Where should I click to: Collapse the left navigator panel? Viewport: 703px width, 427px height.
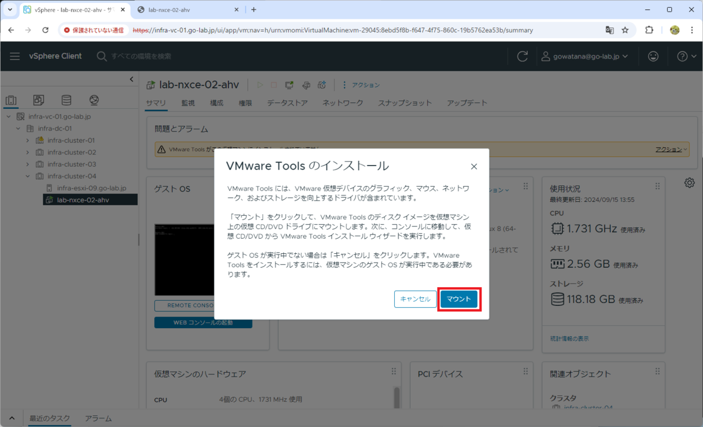131,80
